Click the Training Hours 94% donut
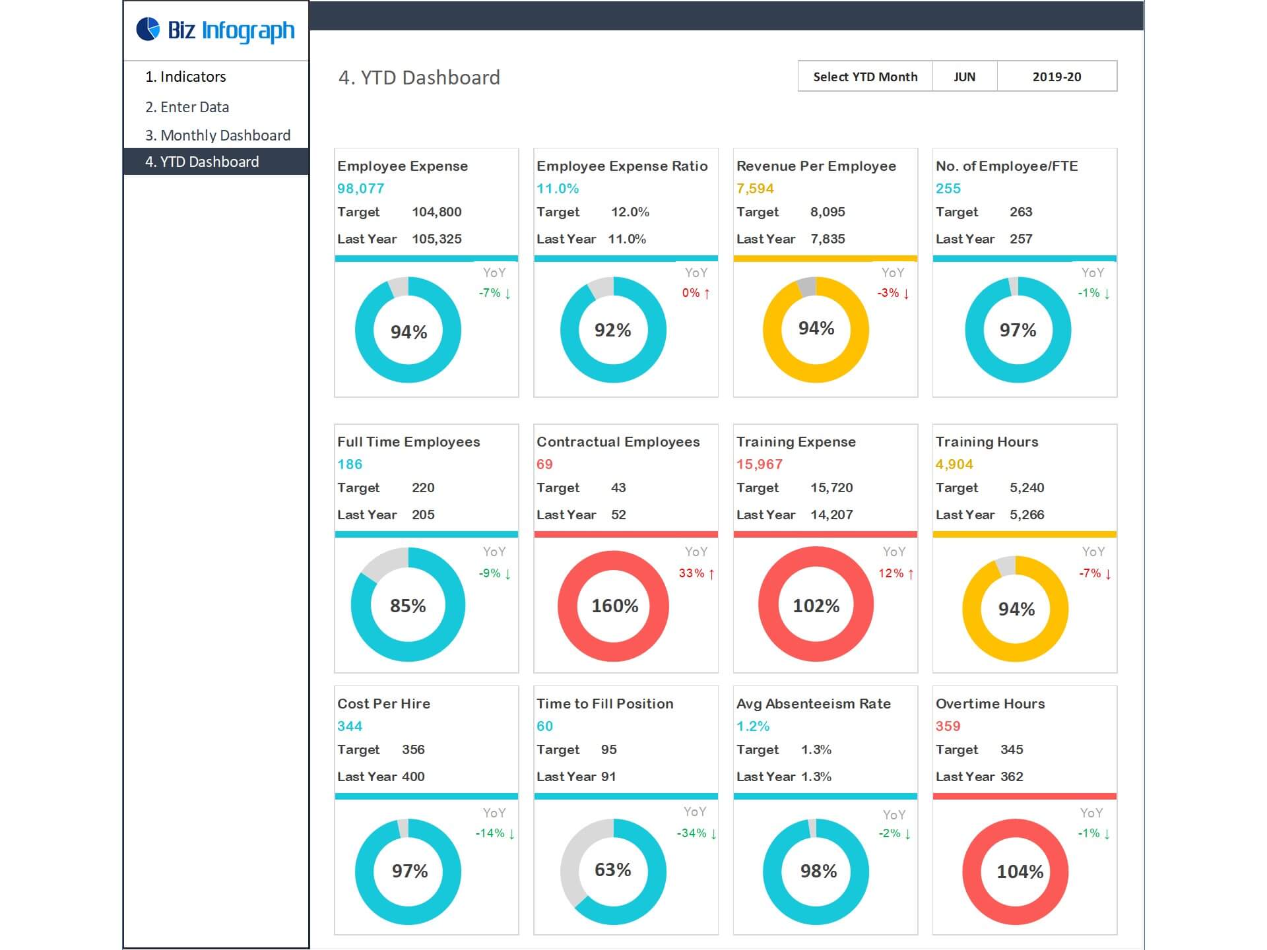 pos(1015,609)
